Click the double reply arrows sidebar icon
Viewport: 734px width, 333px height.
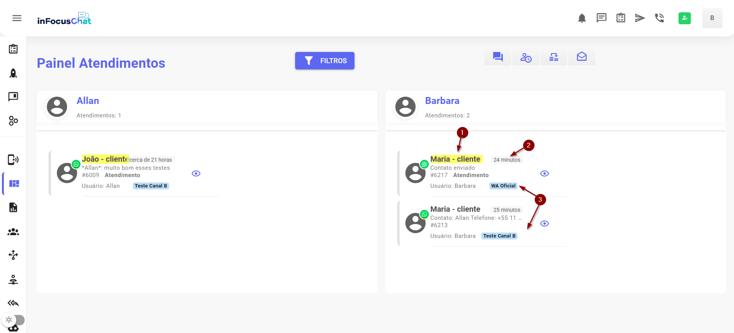tap(13, 303)
